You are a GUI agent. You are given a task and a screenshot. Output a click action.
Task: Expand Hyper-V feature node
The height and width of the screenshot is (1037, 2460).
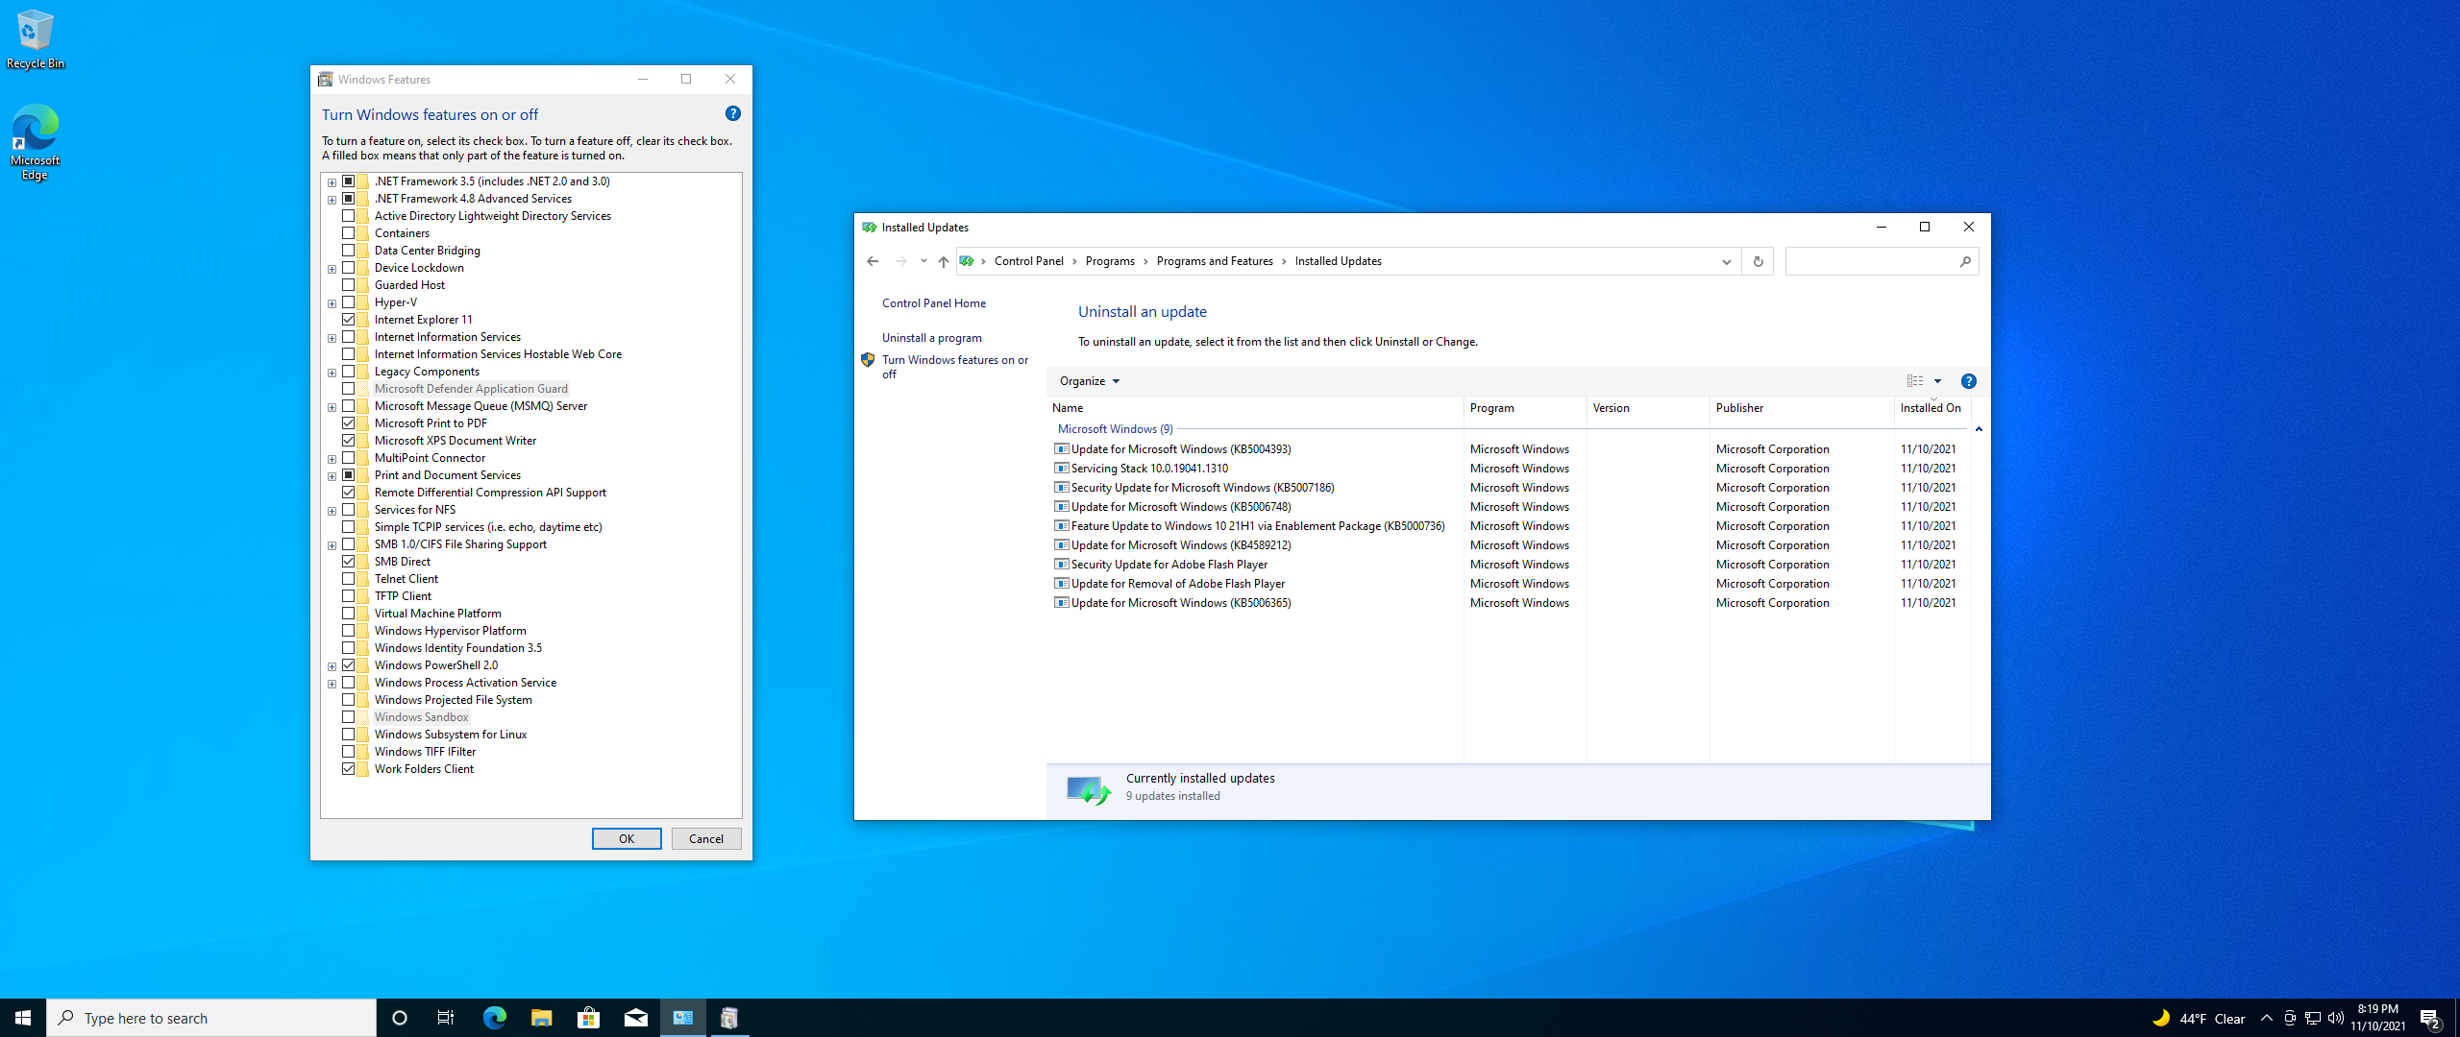(x=332, y=303)
